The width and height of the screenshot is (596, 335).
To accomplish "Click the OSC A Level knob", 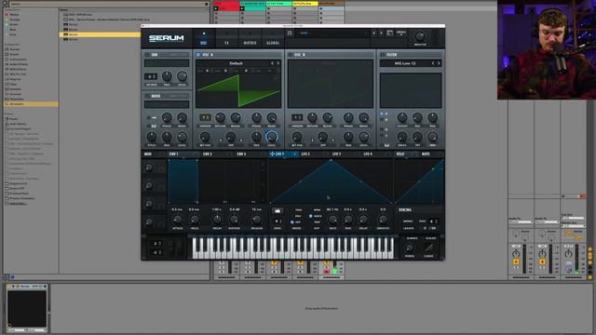I will pos(271,137).
